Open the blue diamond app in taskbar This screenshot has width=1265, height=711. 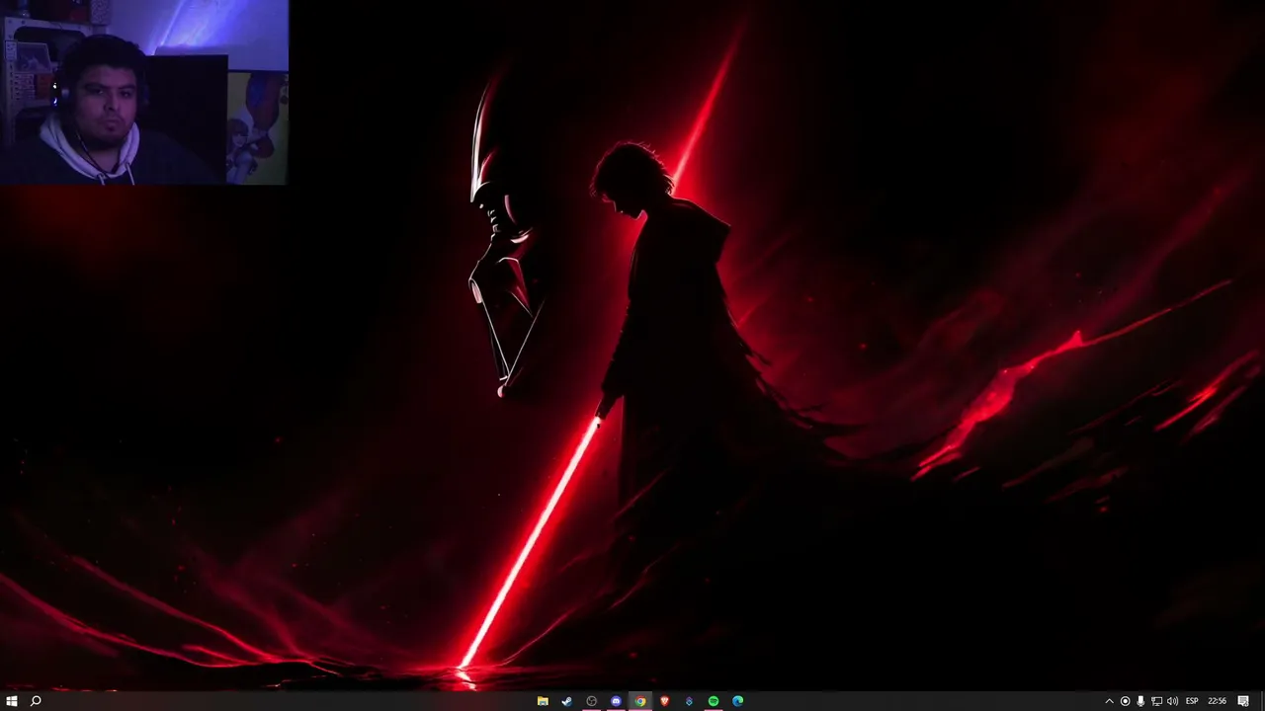click(x=689, y=701)
